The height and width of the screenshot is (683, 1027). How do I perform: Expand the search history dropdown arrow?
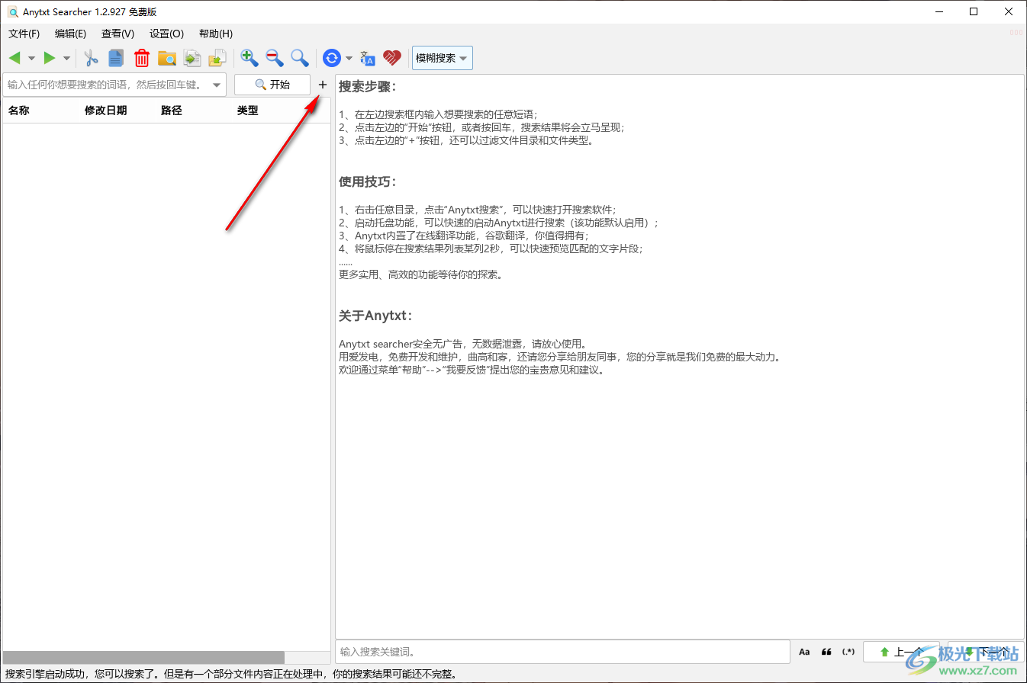(217, 85)
